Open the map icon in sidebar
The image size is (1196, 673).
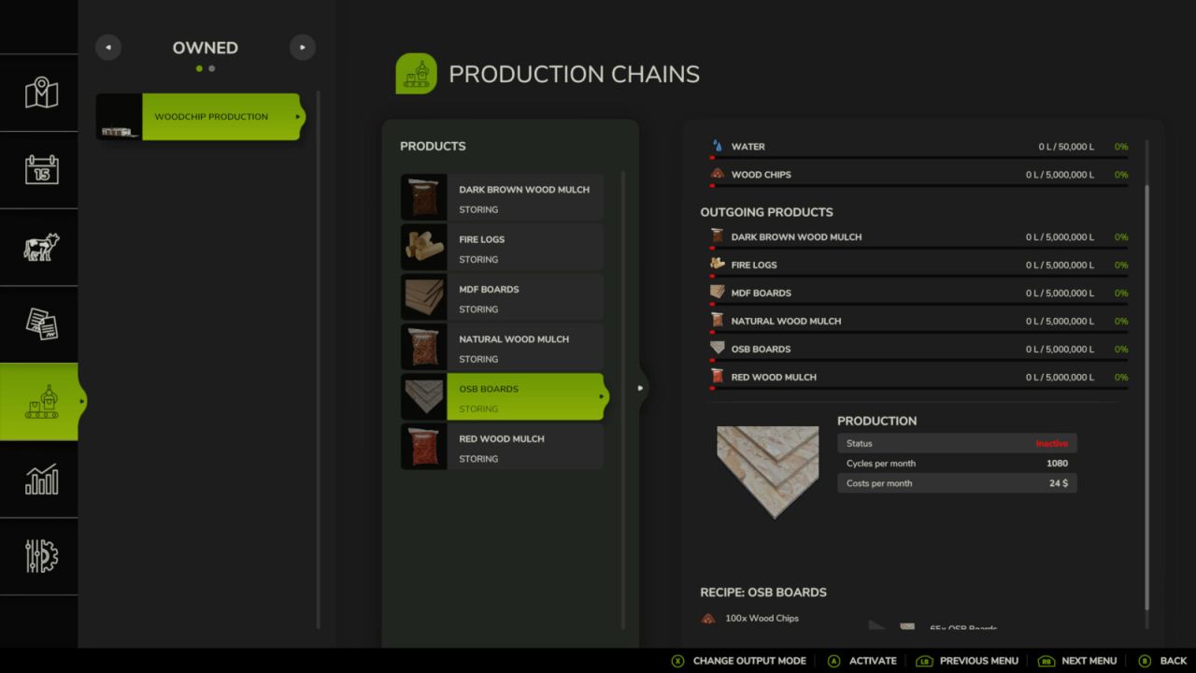tap(41, 93)
